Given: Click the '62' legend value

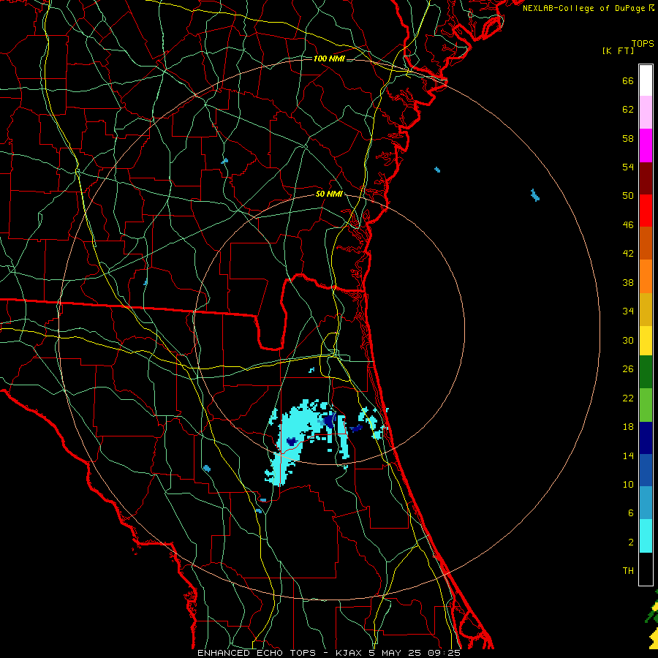Looking at the screenshot, I should 628,110.
